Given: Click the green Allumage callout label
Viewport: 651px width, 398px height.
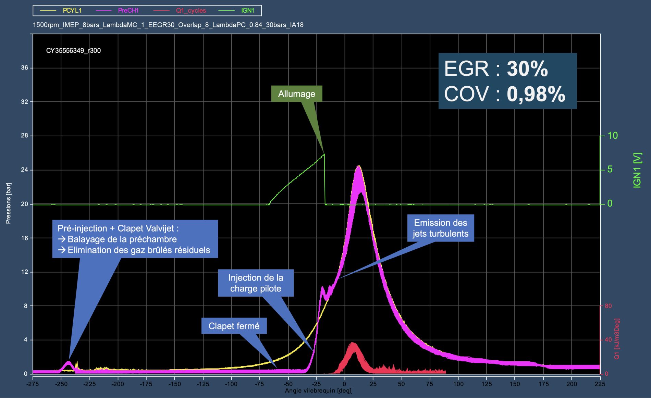Looking at the screenshot, I should click(296, 94).
